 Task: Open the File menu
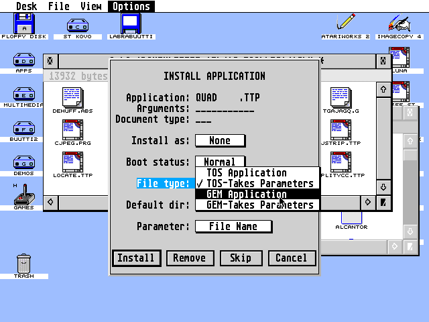click(59, 6)
